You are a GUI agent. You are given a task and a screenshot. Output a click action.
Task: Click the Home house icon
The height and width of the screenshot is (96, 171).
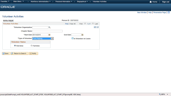[151, 2]
